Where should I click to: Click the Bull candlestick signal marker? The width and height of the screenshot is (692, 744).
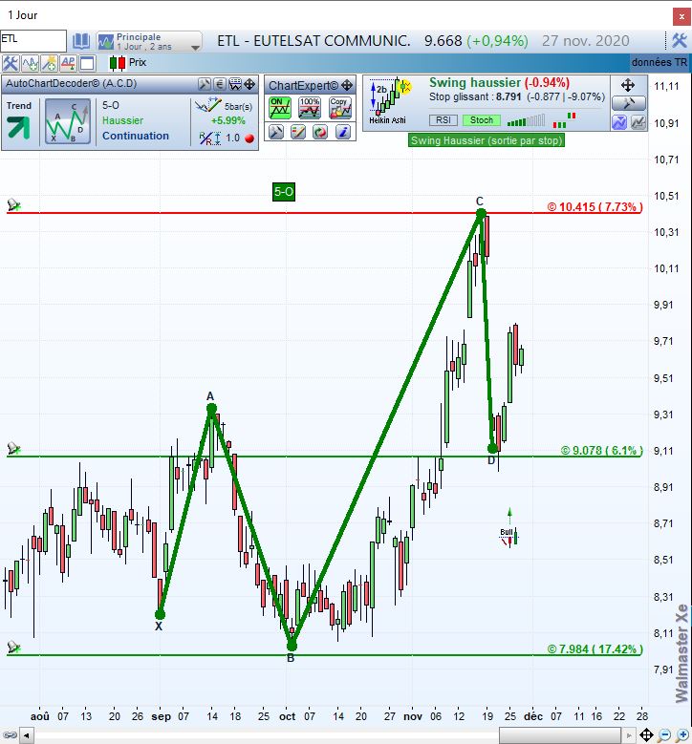point(509,536)
